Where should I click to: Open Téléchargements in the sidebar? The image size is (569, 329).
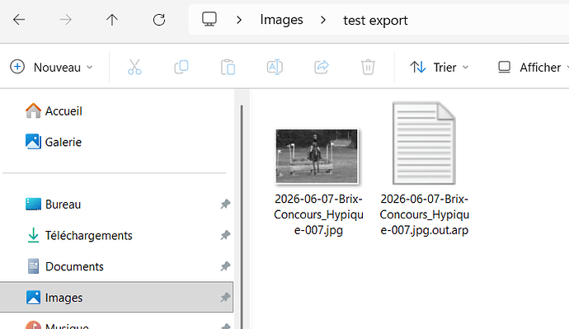coord(78,236)
